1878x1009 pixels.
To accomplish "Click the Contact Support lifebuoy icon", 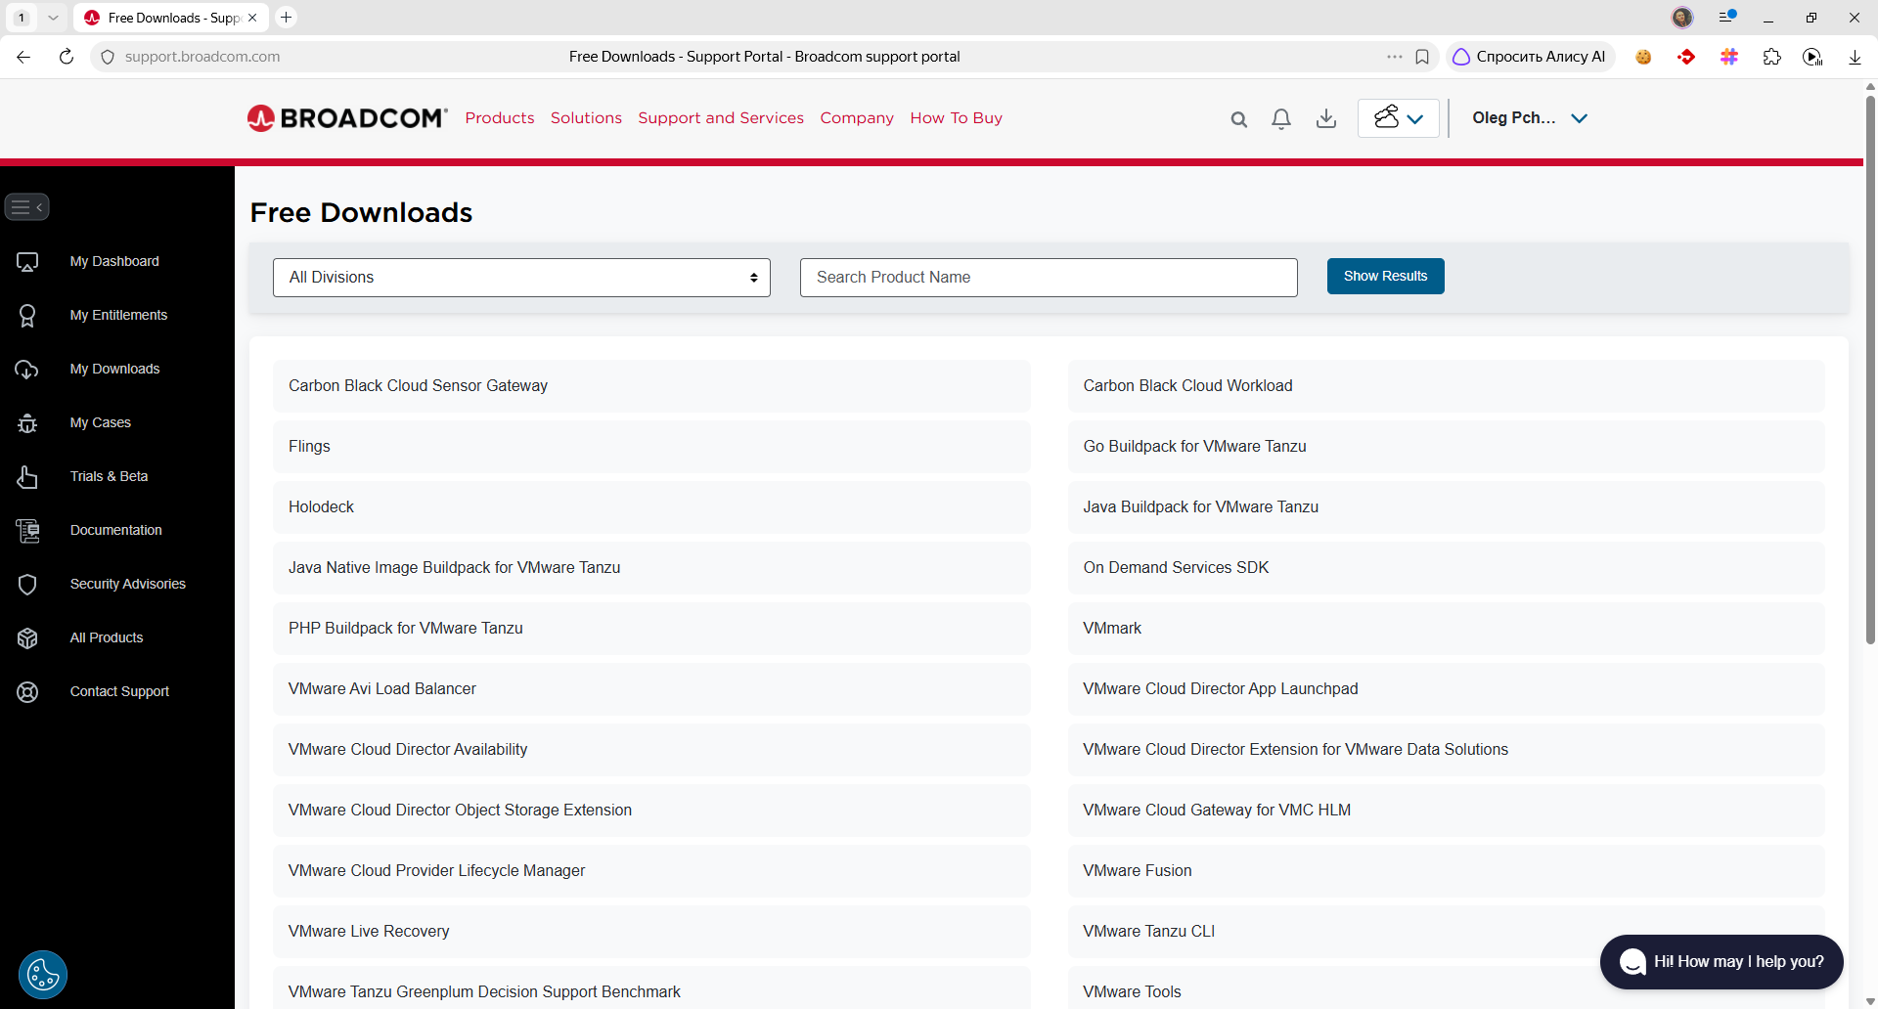I will [27, 692].
